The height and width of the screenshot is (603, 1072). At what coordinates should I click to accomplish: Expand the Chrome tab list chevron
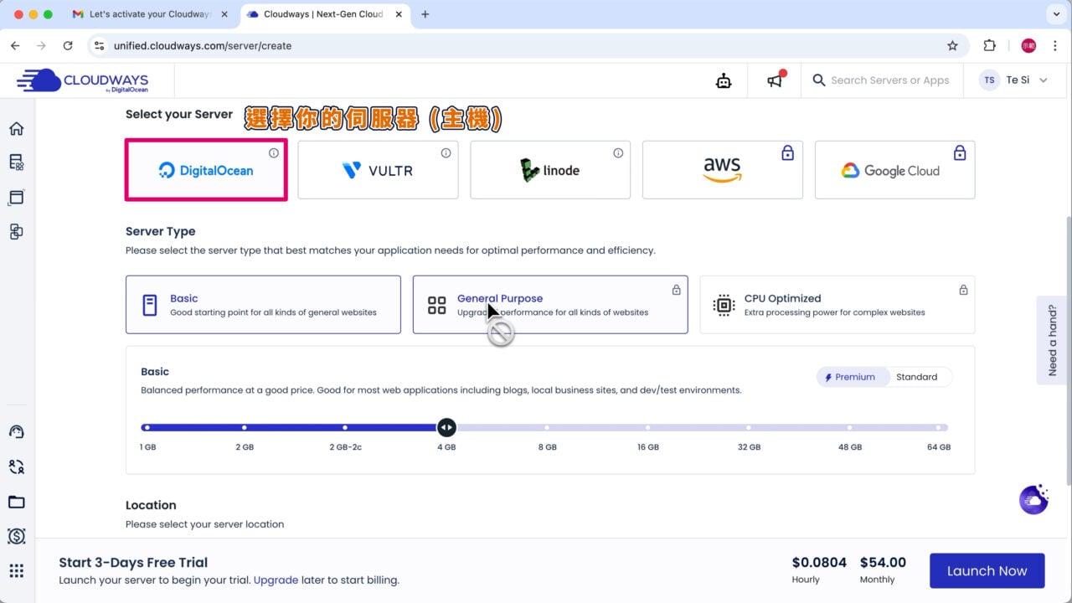(1054, 14)
